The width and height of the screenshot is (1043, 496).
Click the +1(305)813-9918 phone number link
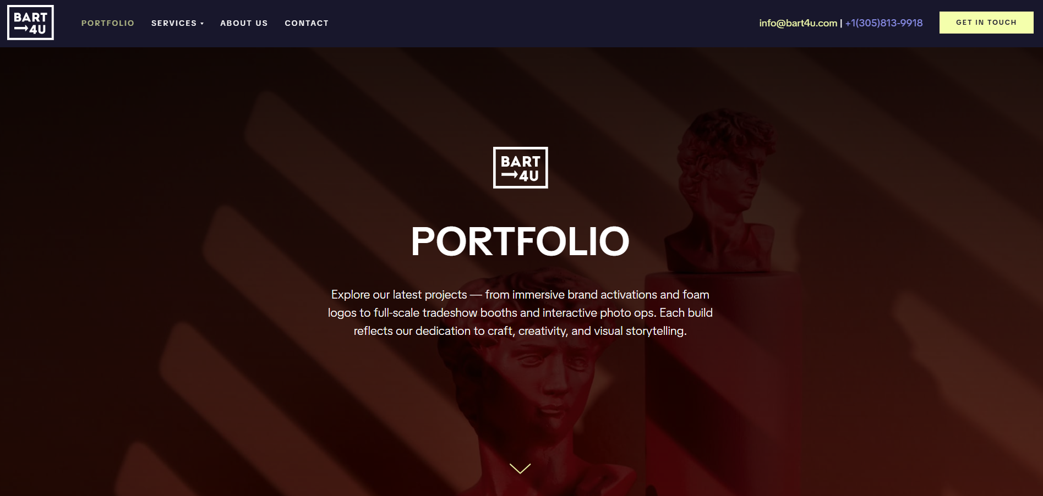884,23
